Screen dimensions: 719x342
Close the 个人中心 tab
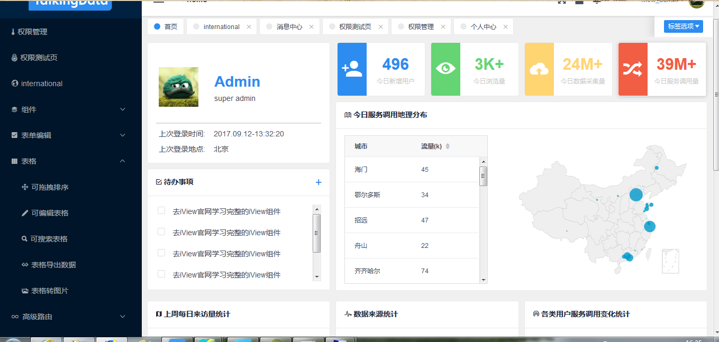click(505, 26)
